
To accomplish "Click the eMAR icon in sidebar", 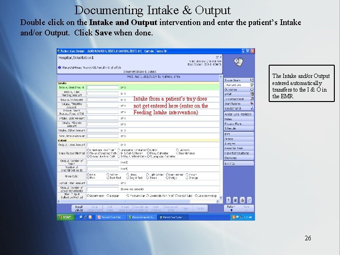I will (x=252, y=94).
